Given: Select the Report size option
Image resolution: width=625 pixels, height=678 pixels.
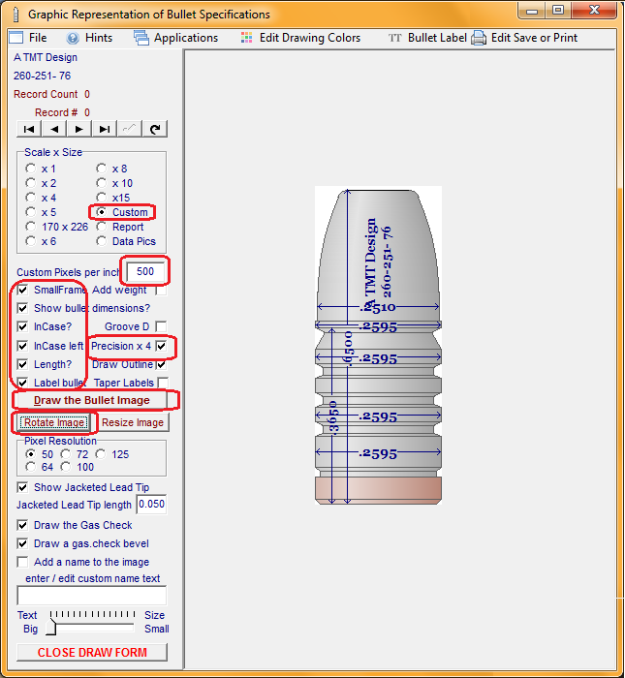Looking at the screenshot, I should click(x=101, y=227).
